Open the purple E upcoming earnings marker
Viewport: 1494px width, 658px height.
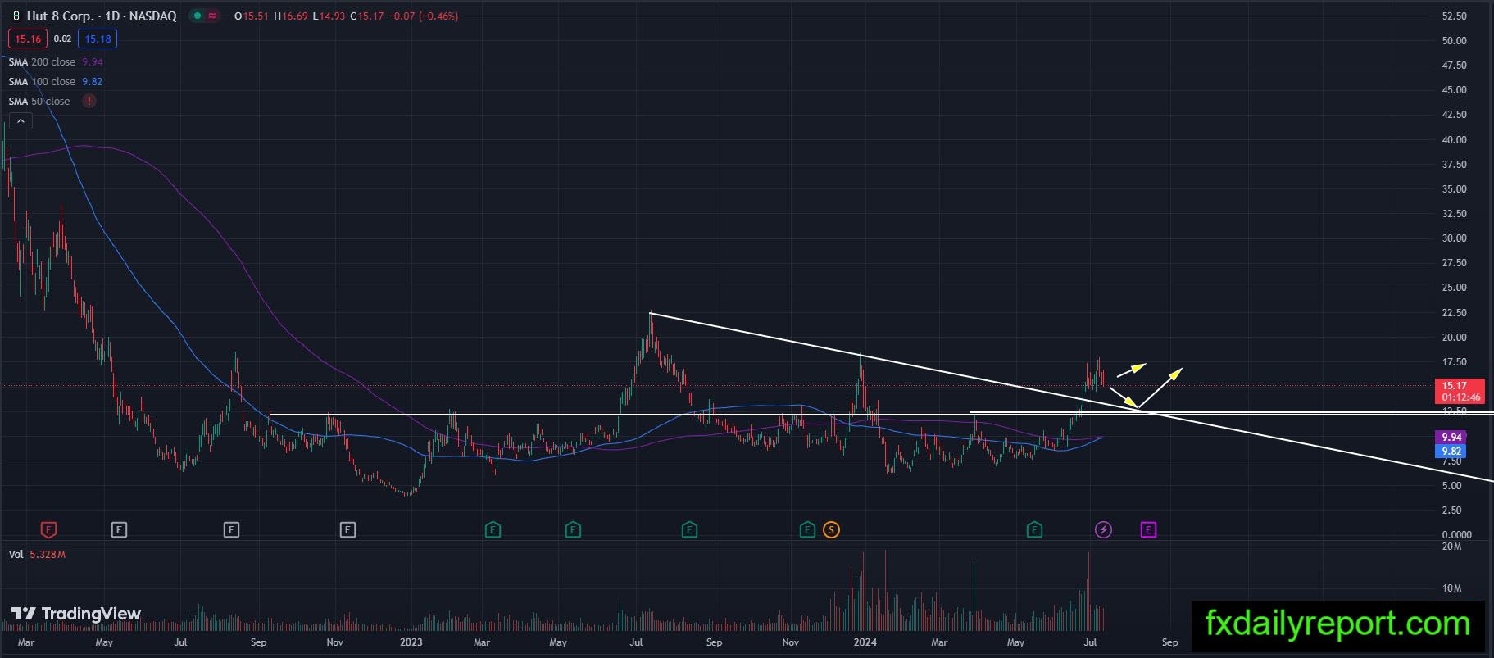[1148, 530]
